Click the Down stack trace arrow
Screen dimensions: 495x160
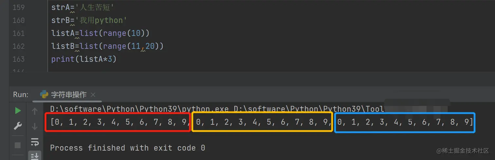coord(35,126)
